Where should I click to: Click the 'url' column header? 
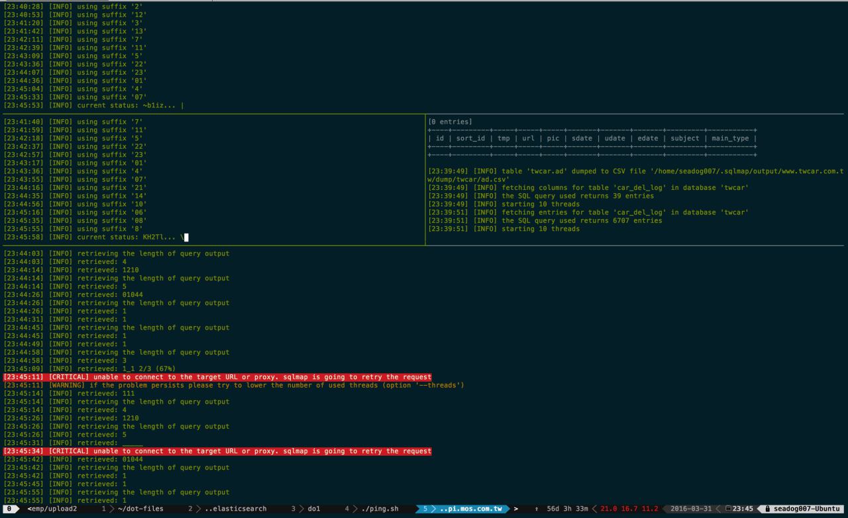click(528, 138)
